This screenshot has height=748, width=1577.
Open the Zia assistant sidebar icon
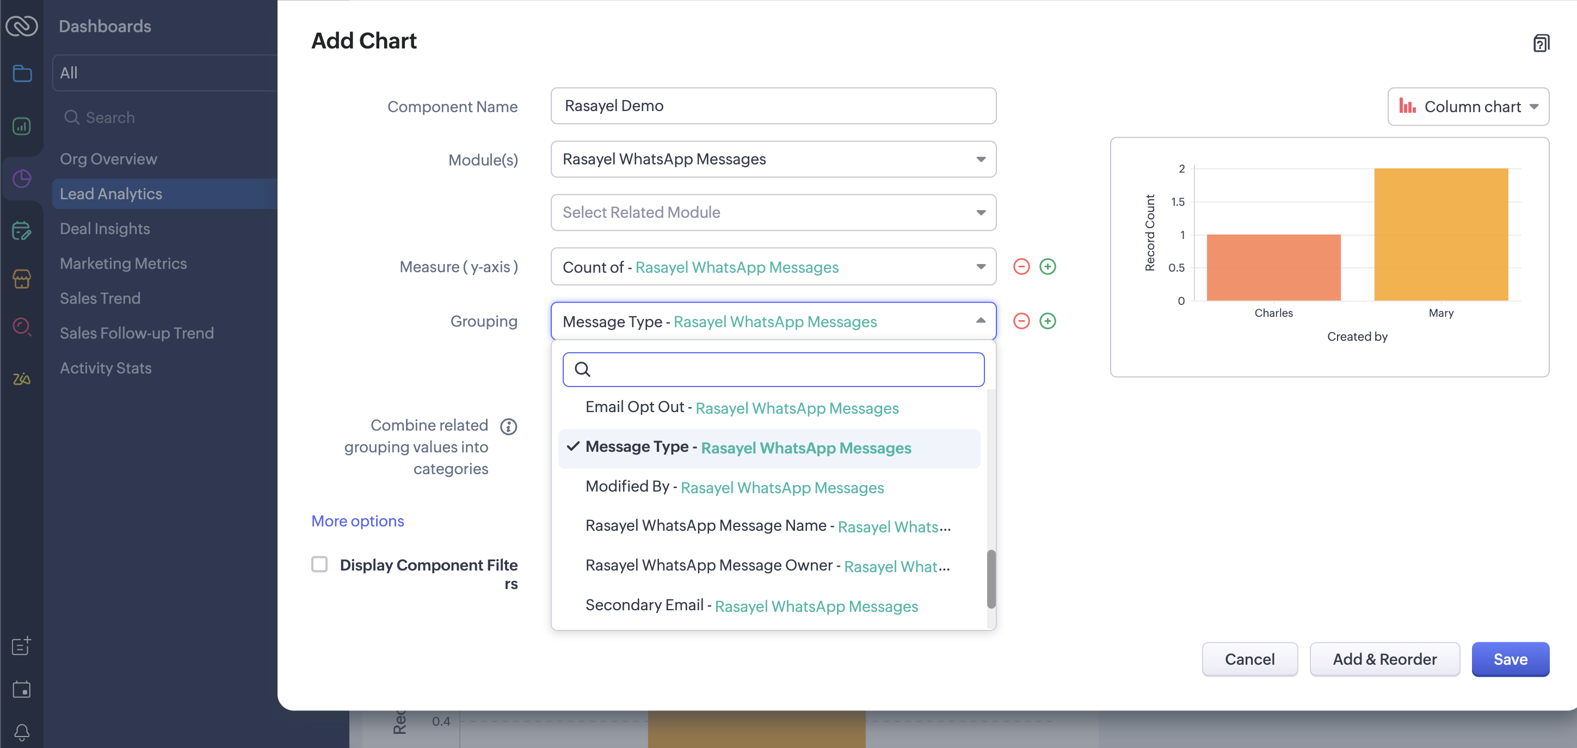pyautogui.click(x=21, y=378)
